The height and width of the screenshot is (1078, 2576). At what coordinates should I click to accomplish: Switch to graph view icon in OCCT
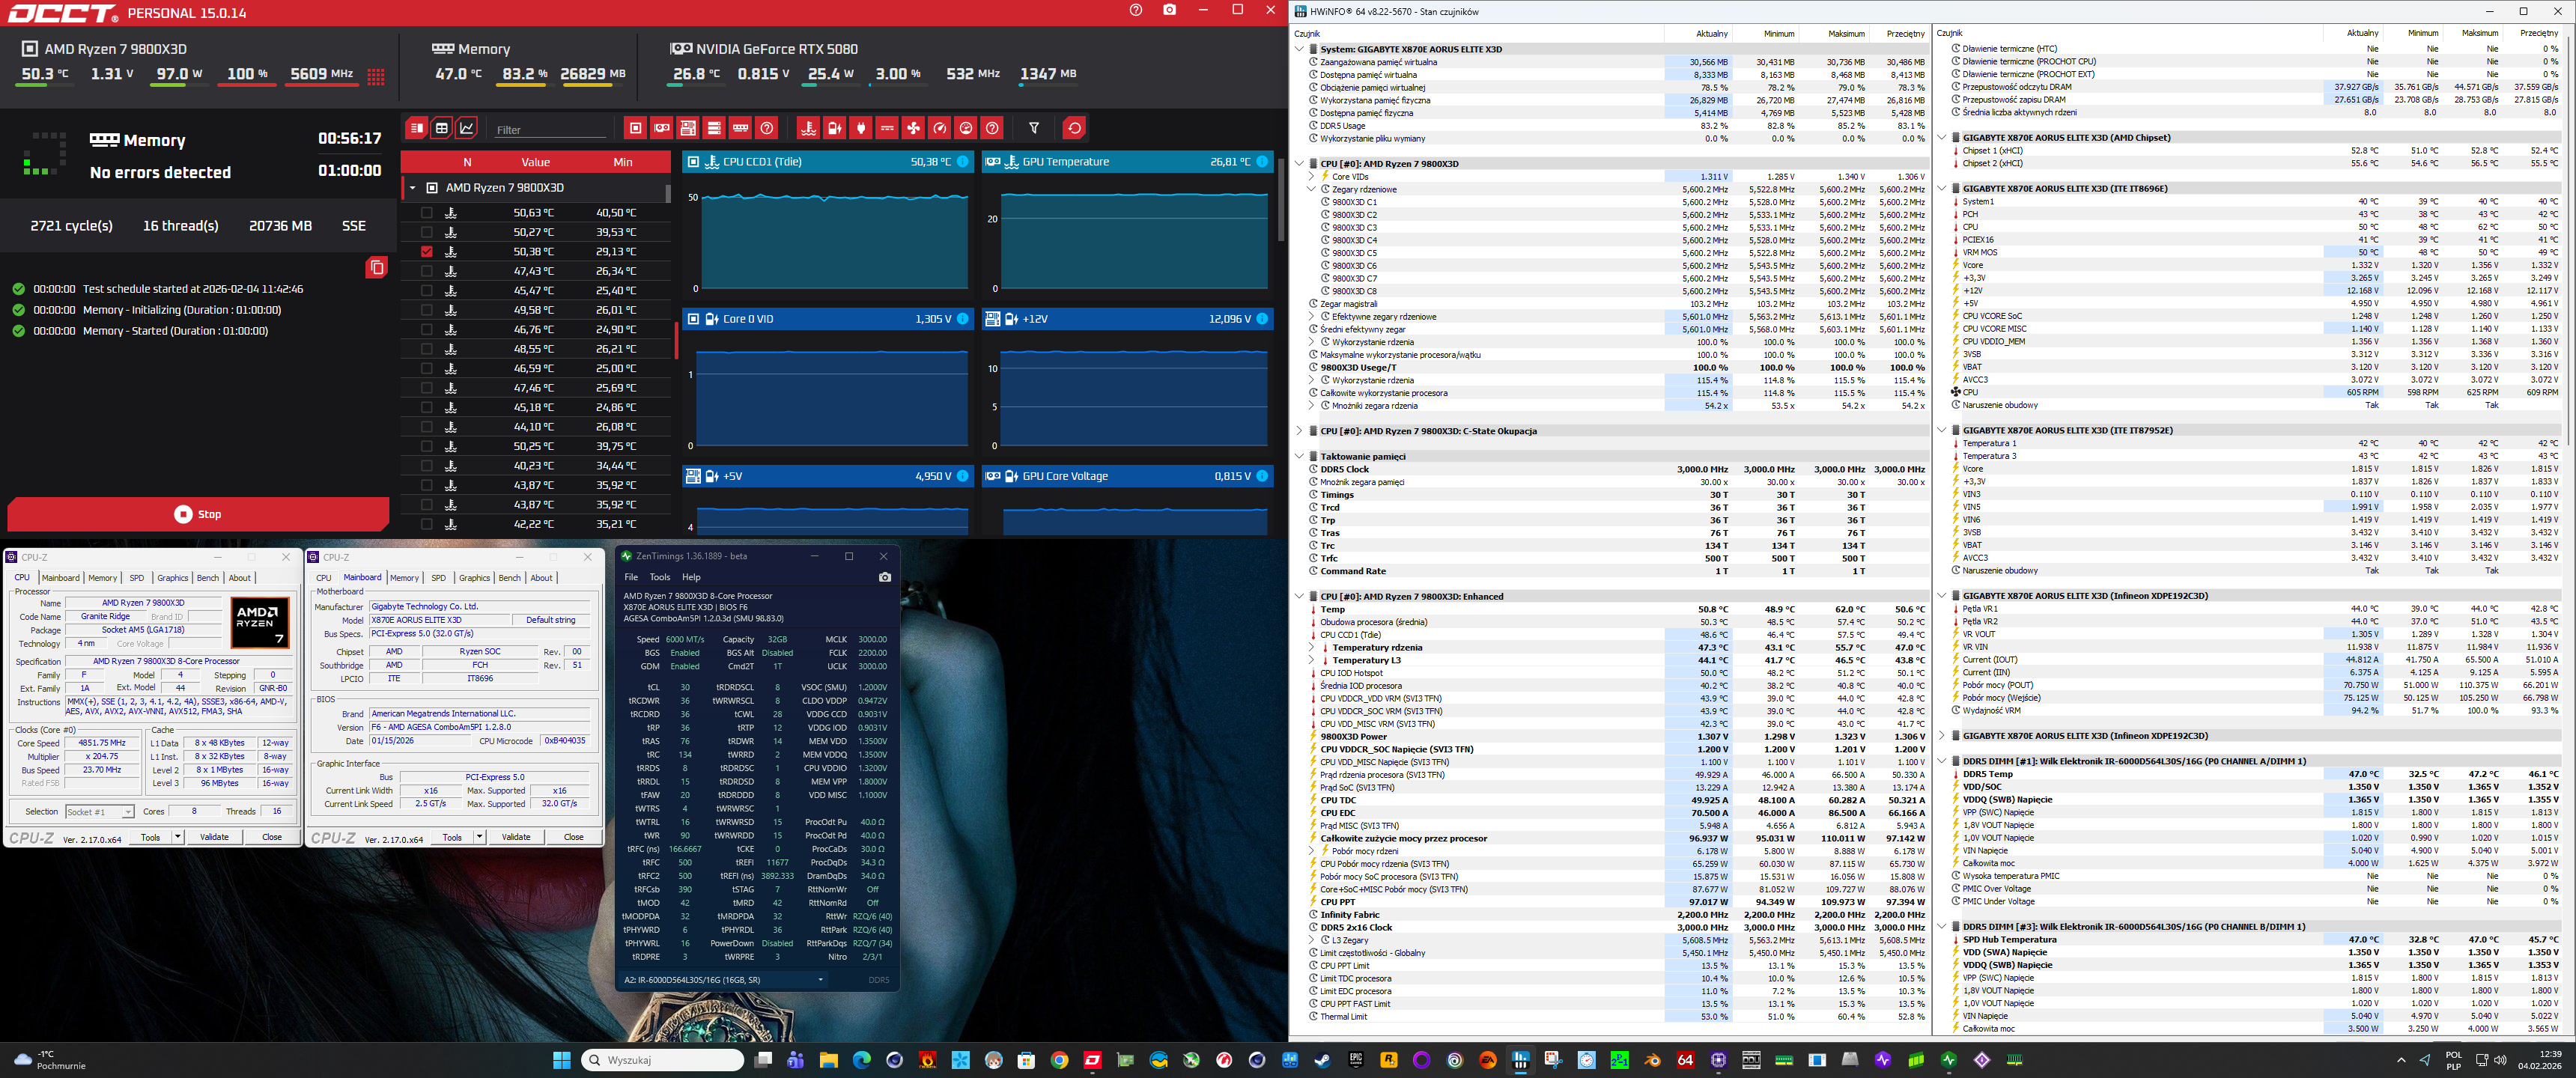[x=467, y=128]
